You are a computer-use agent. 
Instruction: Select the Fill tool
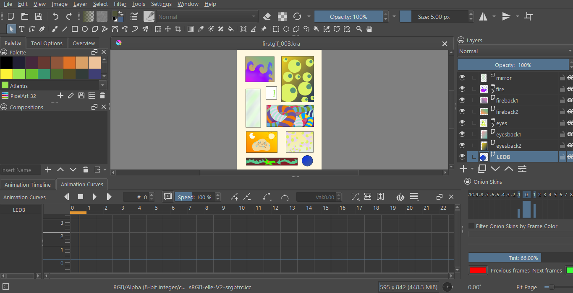coord(230,29)
